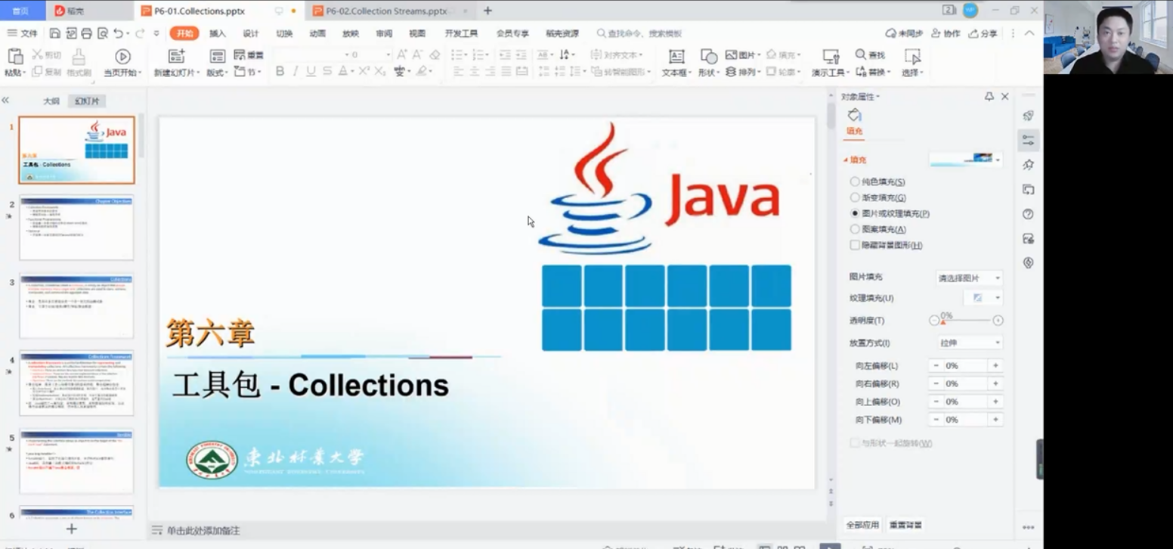The width and height of the screenshot is (1173, 549).
Task: Click the 全部应用 apply to all button
Action: point(862,525)
